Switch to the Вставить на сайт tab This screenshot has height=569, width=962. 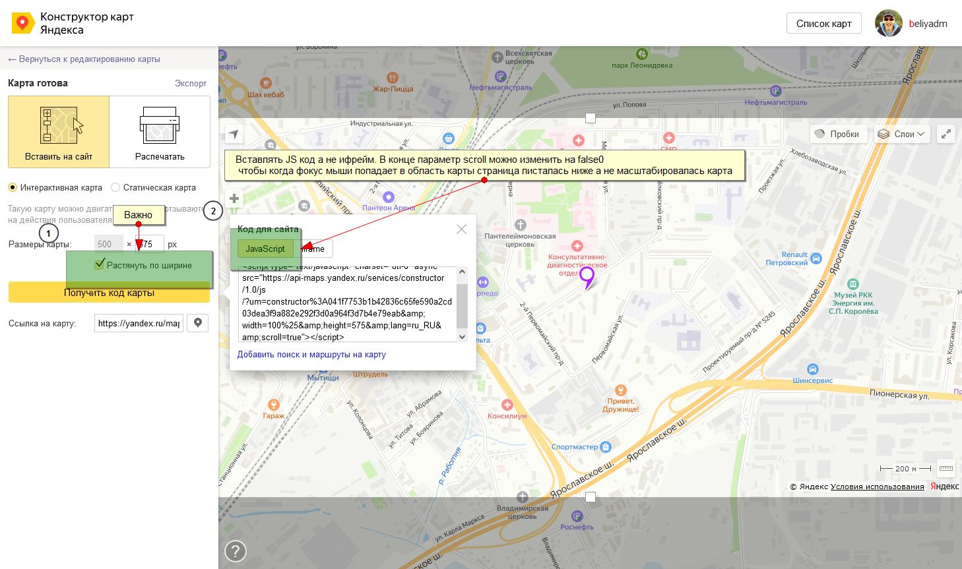[59, 132]
